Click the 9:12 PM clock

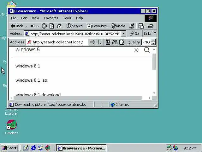[x=190, y=148]
